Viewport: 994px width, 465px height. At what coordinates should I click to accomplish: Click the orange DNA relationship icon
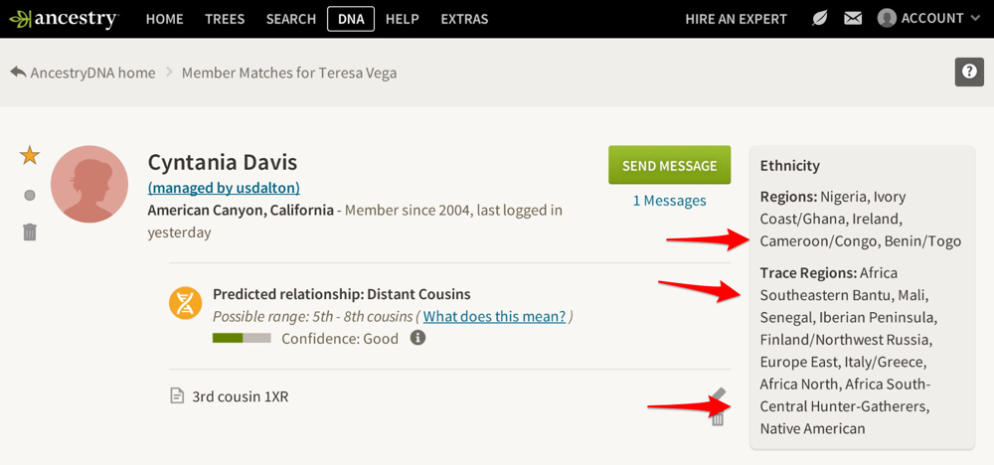185,303
